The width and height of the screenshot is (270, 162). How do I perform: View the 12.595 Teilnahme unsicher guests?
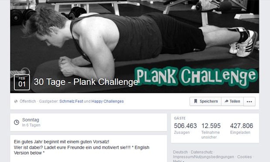pos(211,131)
